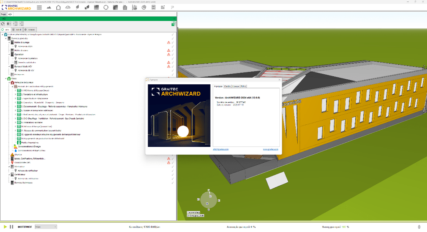Click the options dots at bottom-right status bar
427x232 pixels.
(419, 227)
